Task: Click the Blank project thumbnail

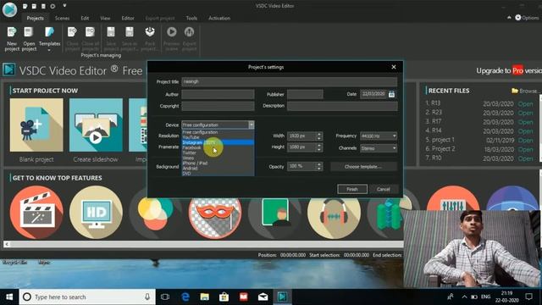Action: (36, 125)
